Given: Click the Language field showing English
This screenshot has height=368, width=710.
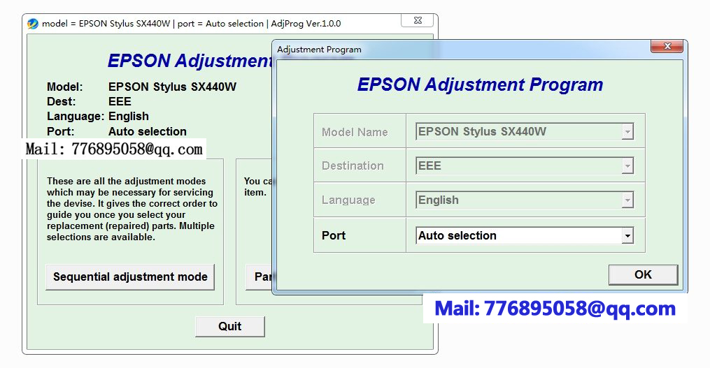Looking at the screenshot, I should click(525, 200).
